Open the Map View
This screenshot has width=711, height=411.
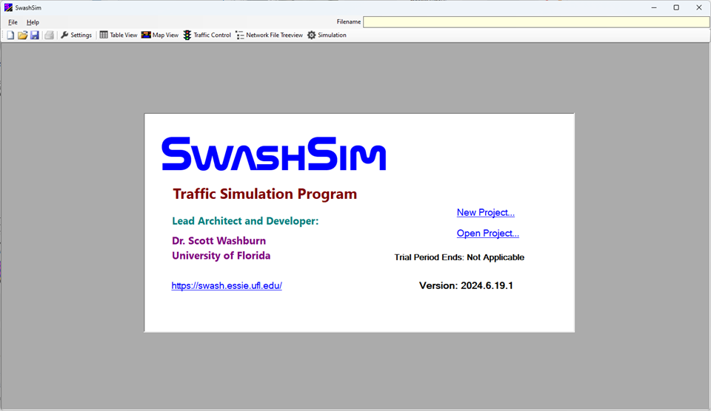click(x=160, y=35)
